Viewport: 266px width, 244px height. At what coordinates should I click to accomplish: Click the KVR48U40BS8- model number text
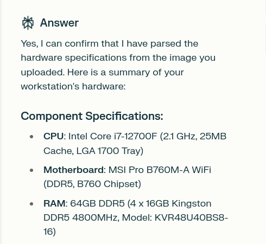coord(191,217)
